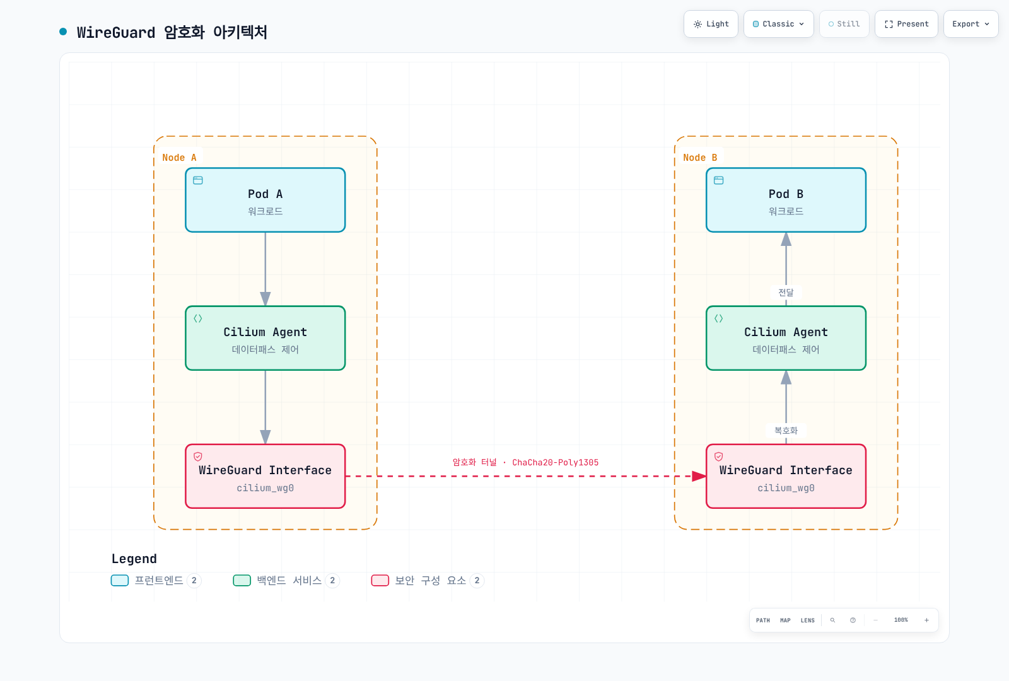Click the 전달 edge label

point(786,292)
